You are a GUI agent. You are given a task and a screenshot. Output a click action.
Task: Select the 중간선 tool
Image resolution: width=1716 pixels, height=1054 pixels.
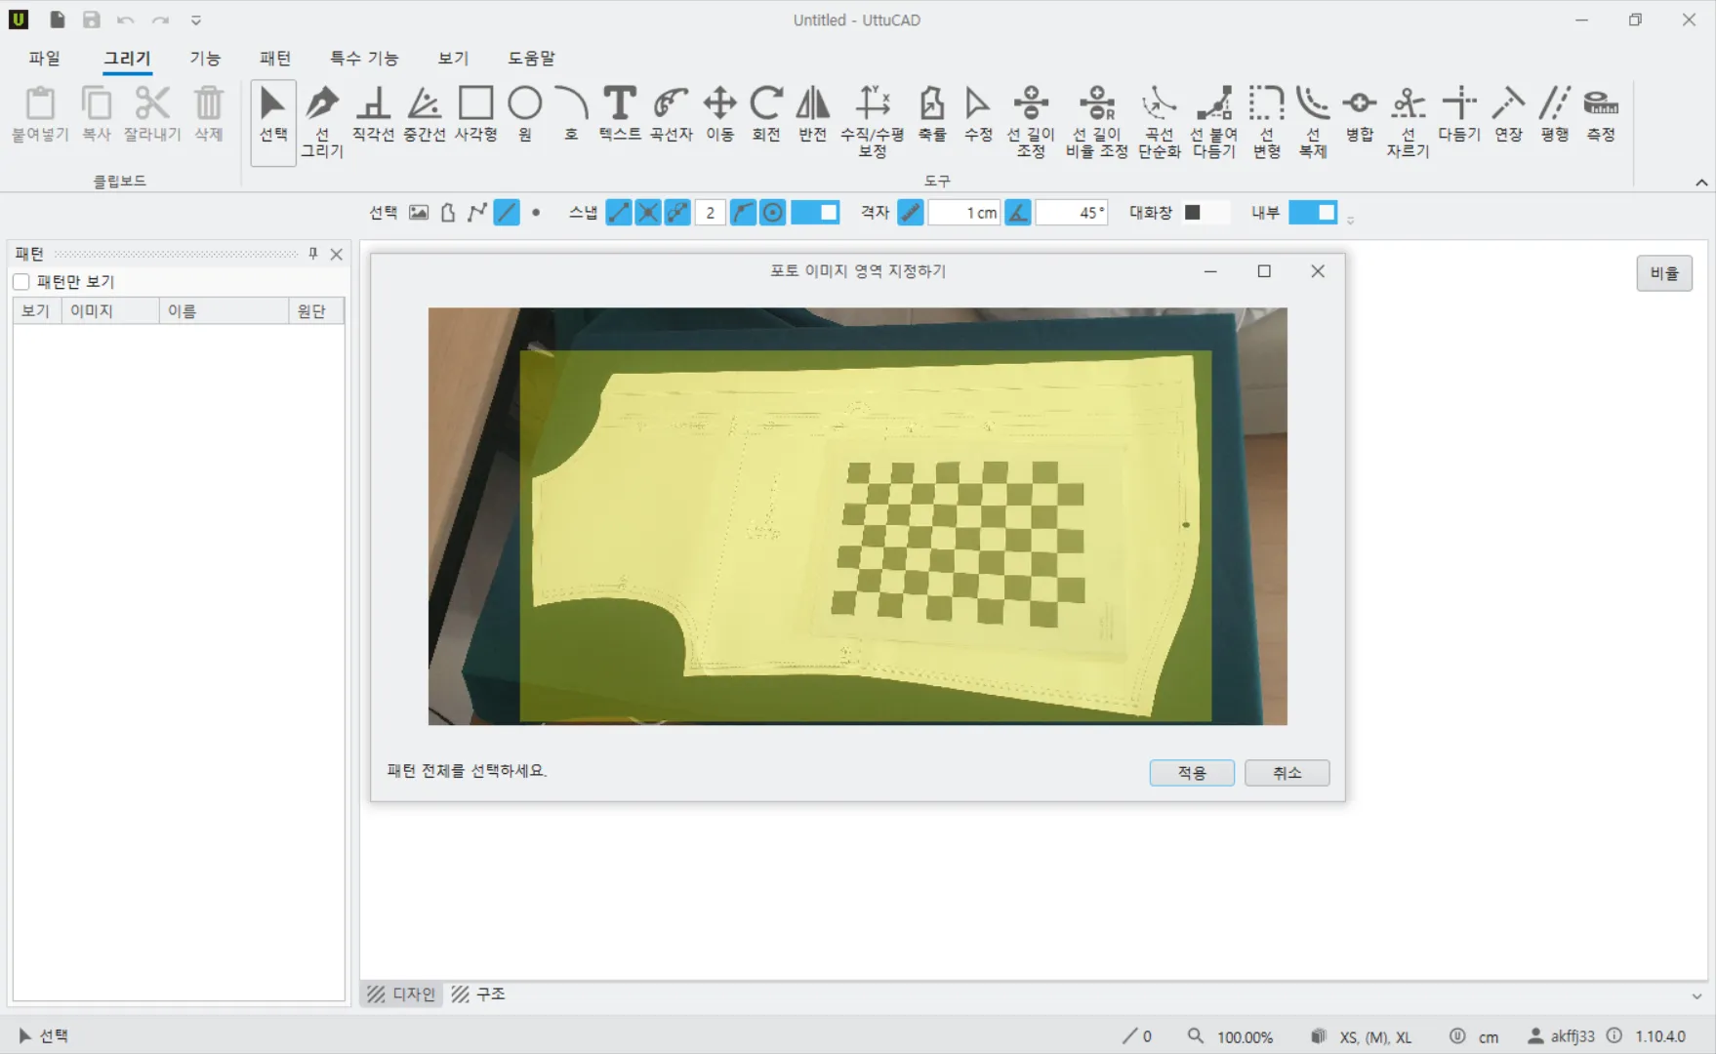[x=425, y=115]
